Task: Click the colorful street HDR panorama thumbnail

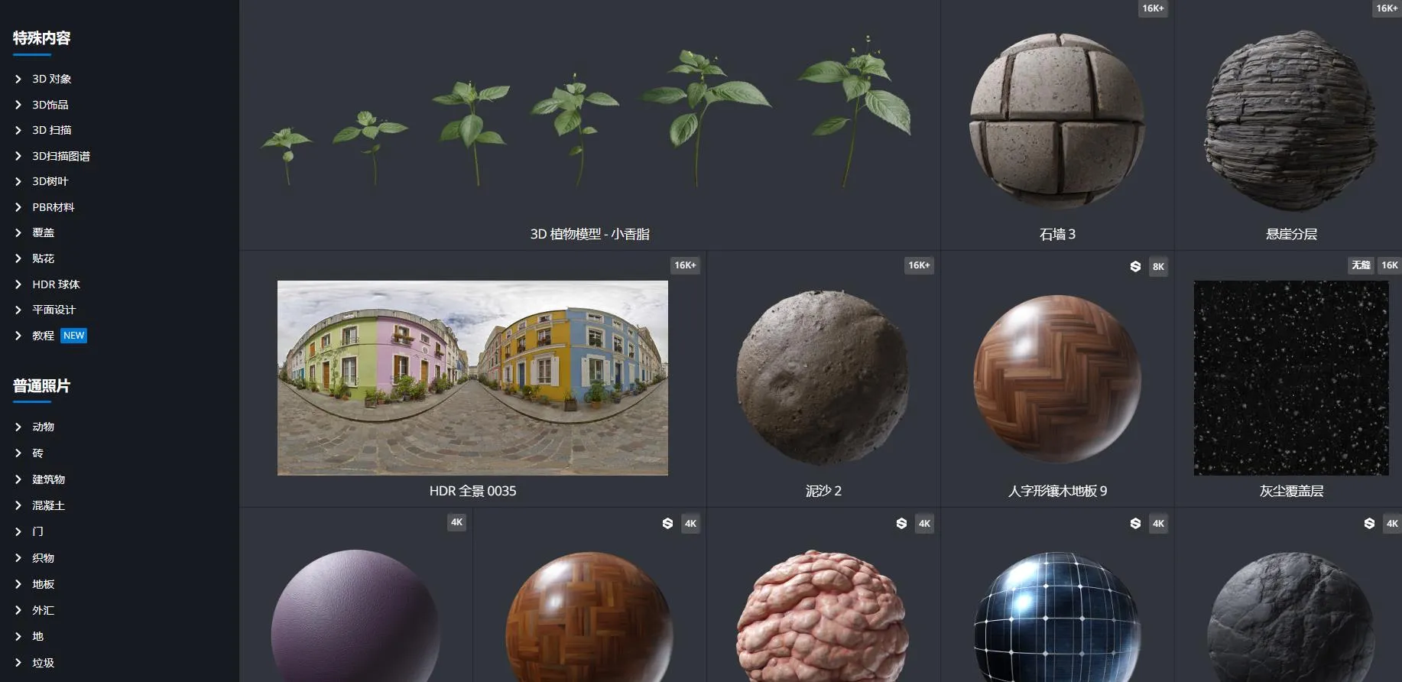Action: 472,378
